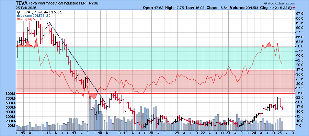Click the 25 year label on the time axis

(x=279, y=133)
